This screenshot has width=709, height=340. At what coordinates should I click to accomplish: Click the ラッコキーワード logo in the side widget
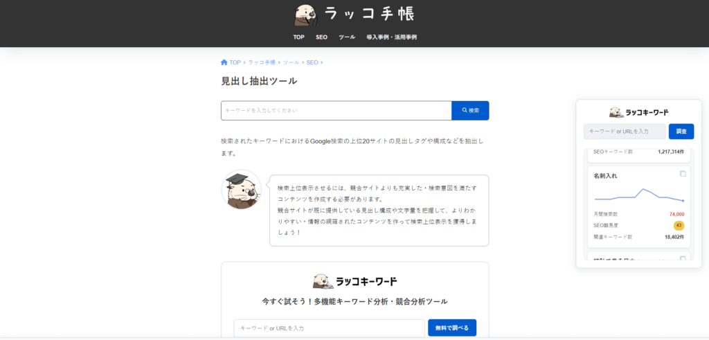coord(638,112)
